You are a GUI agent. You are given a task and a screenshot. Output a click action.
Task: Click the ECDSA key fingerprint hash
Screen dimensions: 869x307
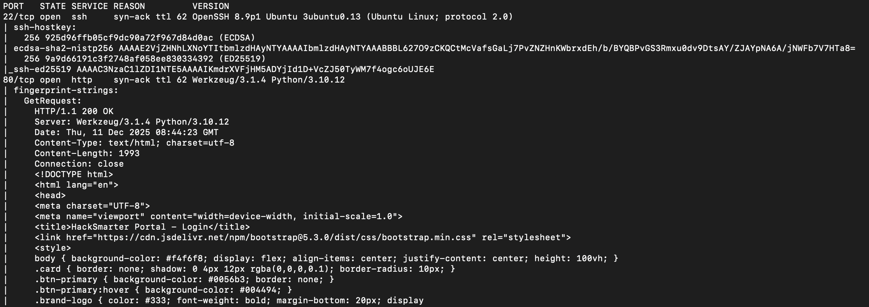pyautogui.click(x=129, y=38)
